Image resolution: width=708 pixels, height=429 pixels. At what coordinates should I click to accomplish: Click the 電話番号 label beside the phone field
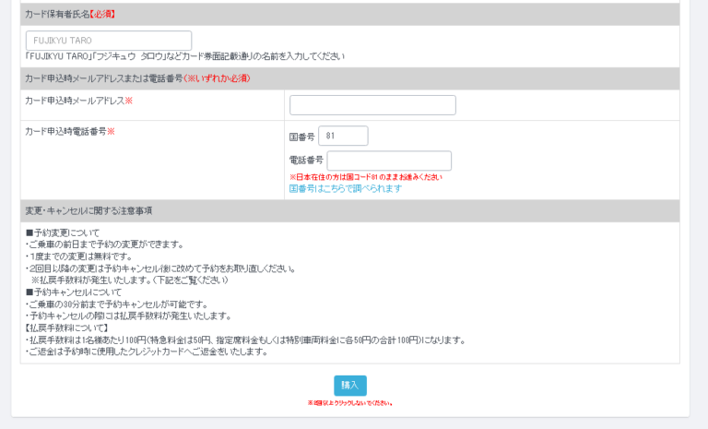pyautogui.click(x=306, y=161)
